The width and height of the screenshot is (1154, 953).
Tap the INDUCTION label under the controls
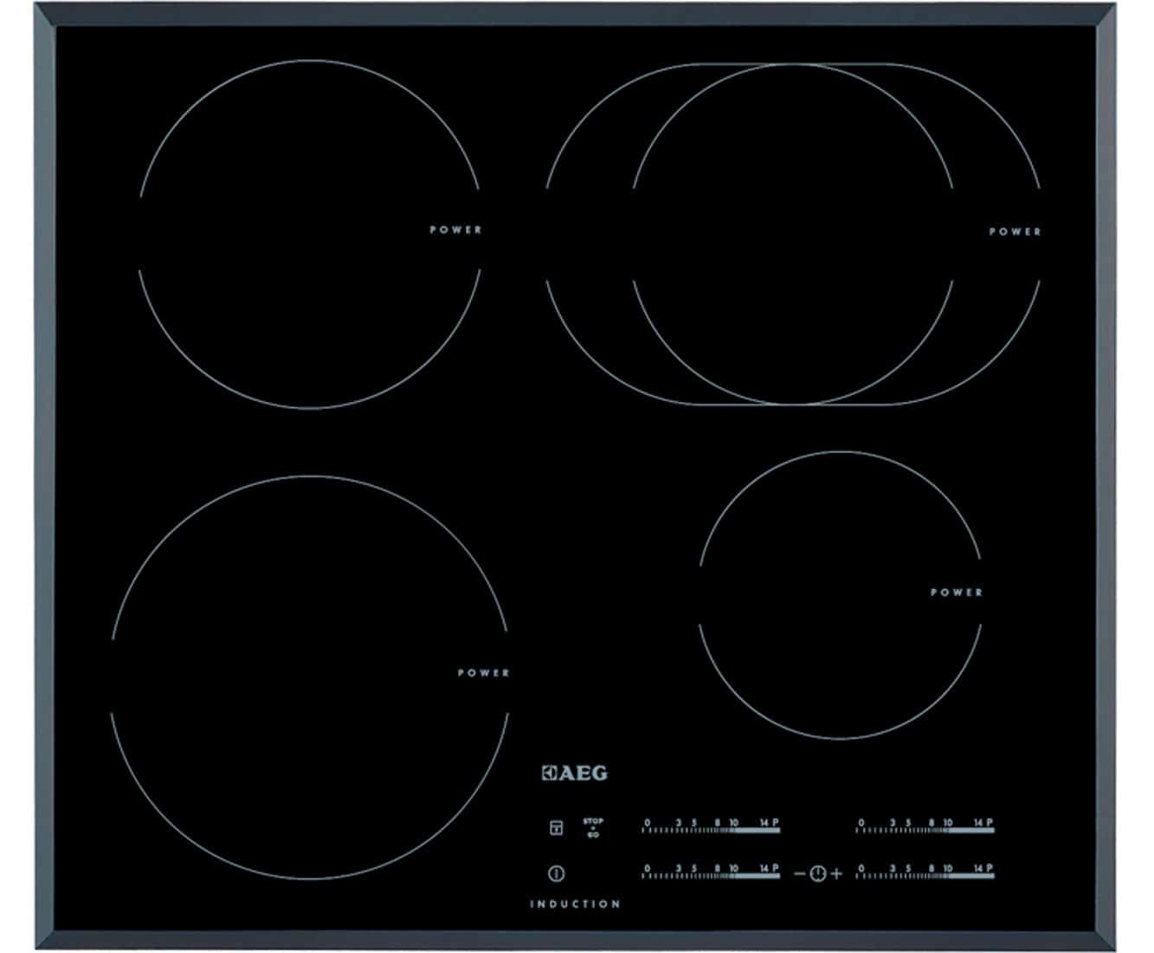(x=575, y=904)
